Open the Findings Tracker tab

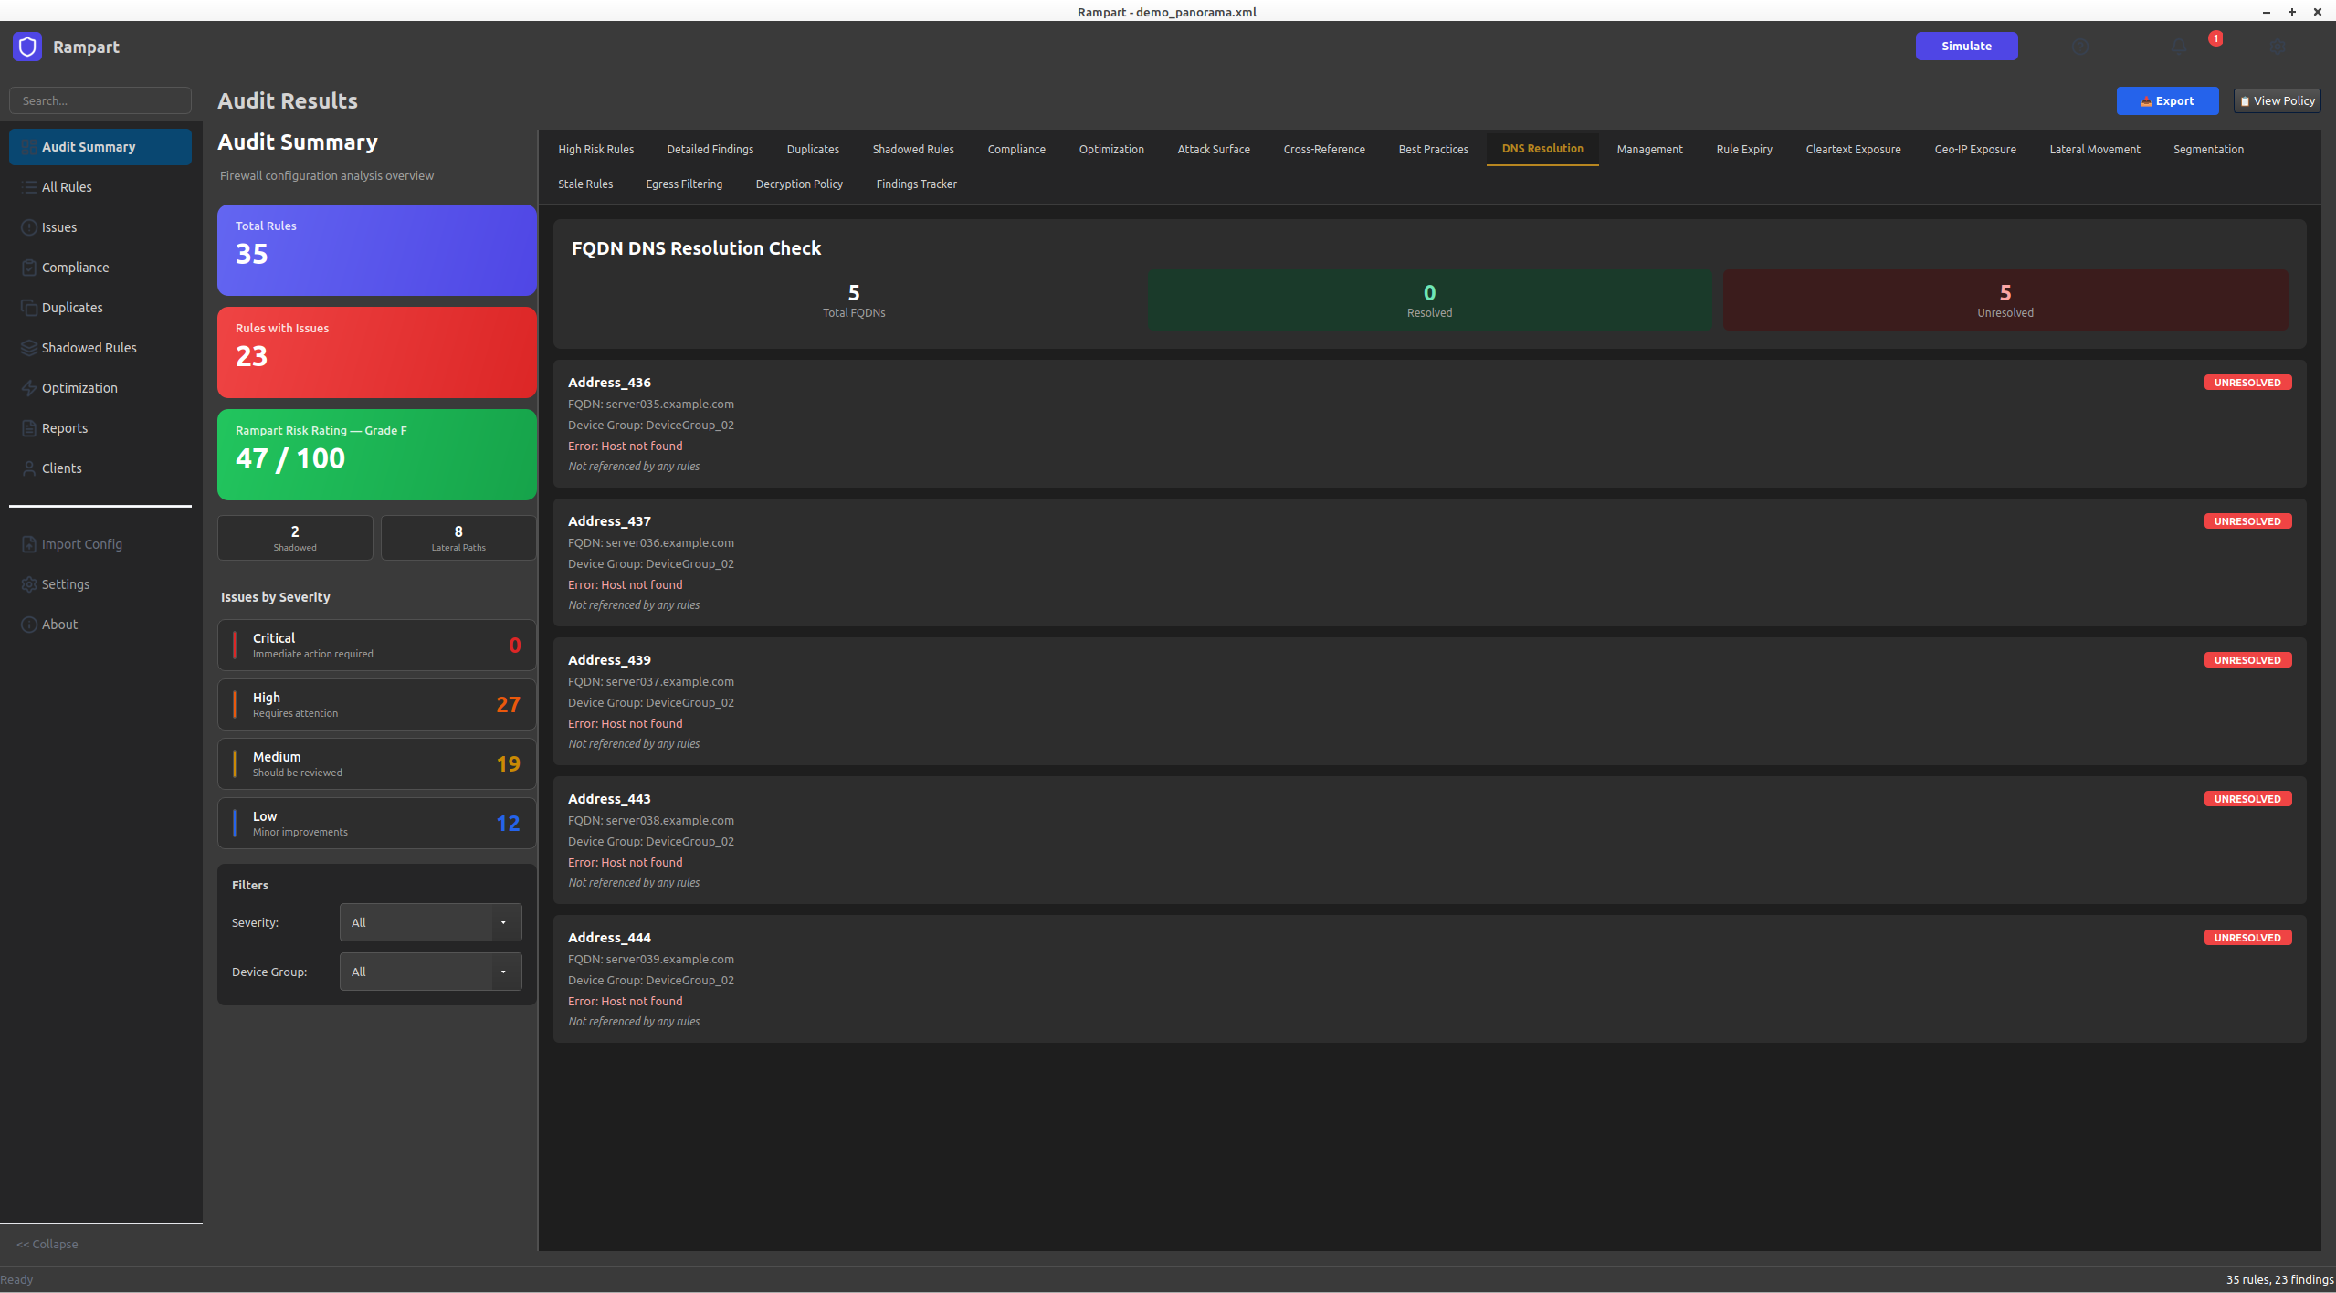point(916,184)
